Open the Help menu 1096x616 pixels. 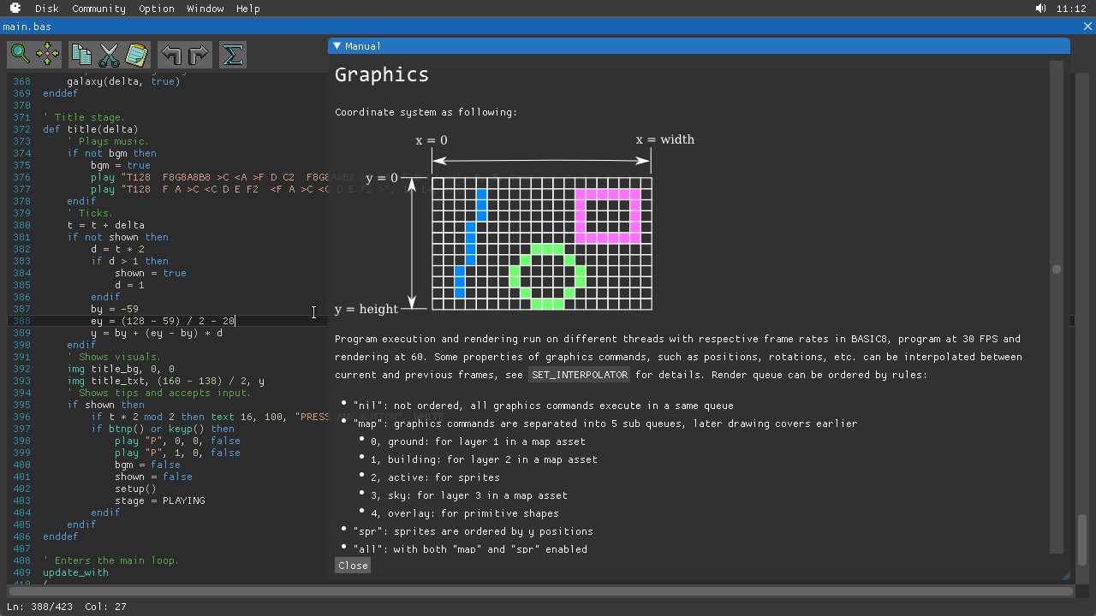[x=247, y=9]
